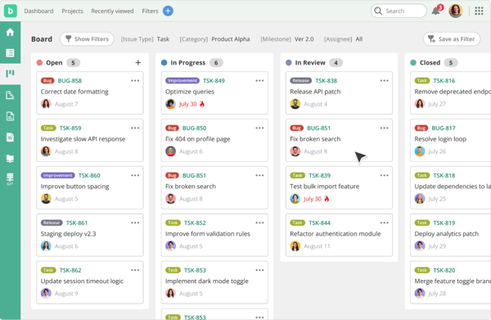Click the Show Filters button
The width and height of the screenshot is (491, 320).
tap(87, 39)
